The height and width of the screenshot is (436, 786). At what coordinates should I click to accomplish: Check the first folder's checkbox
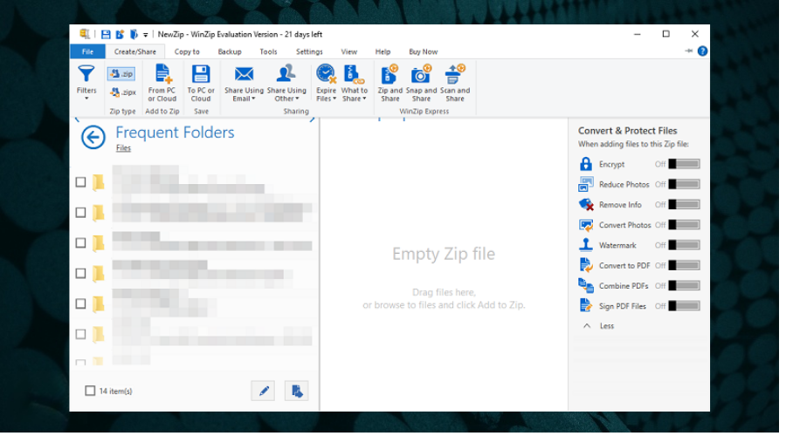80,182
